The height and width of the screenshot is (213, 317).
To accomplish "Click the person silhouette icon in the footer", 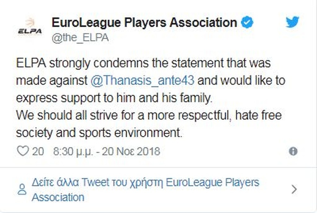I will (22, 189).
